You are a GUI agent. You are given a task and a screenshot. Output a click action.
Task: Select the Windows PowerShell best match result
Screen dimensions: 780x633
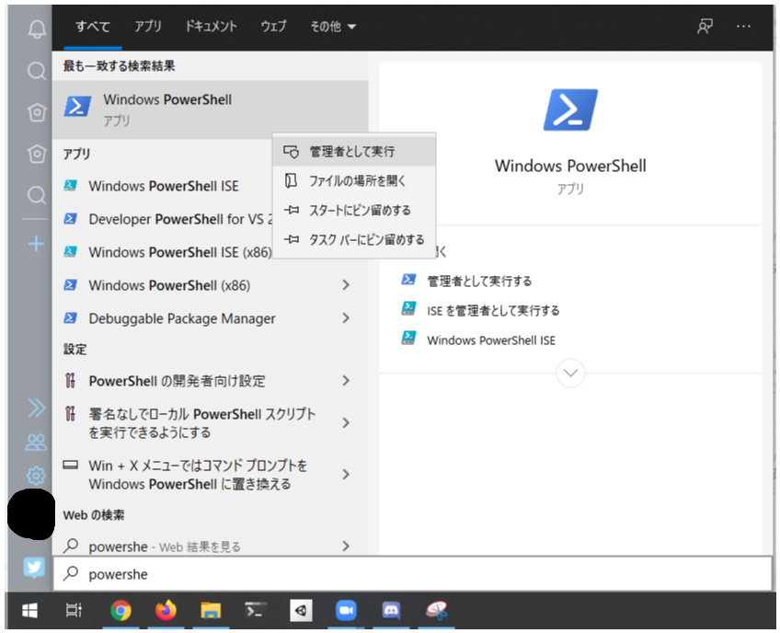click(x=210, y=109)
